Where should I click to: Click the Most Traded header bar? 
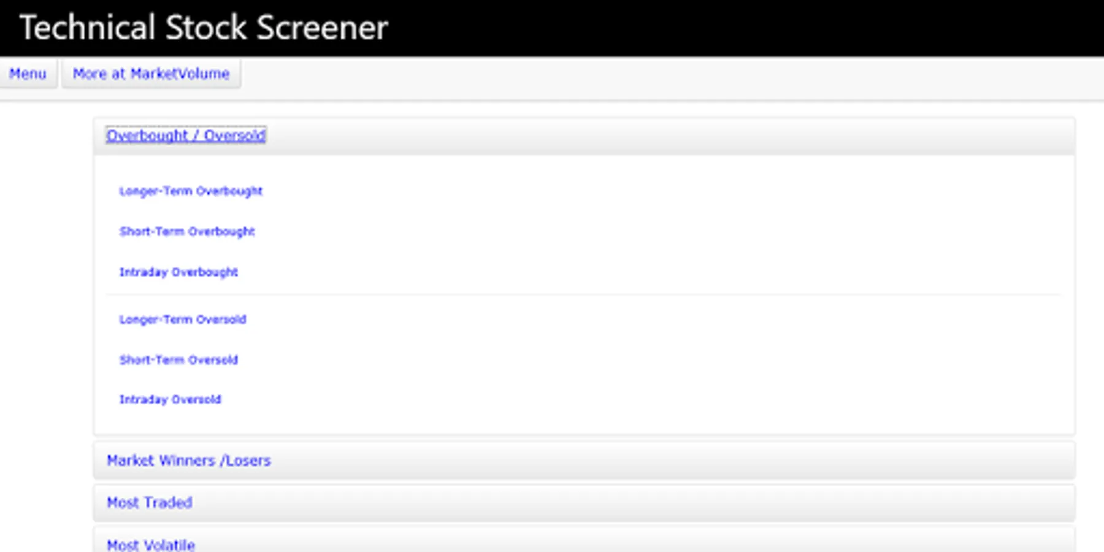(584, 503)
